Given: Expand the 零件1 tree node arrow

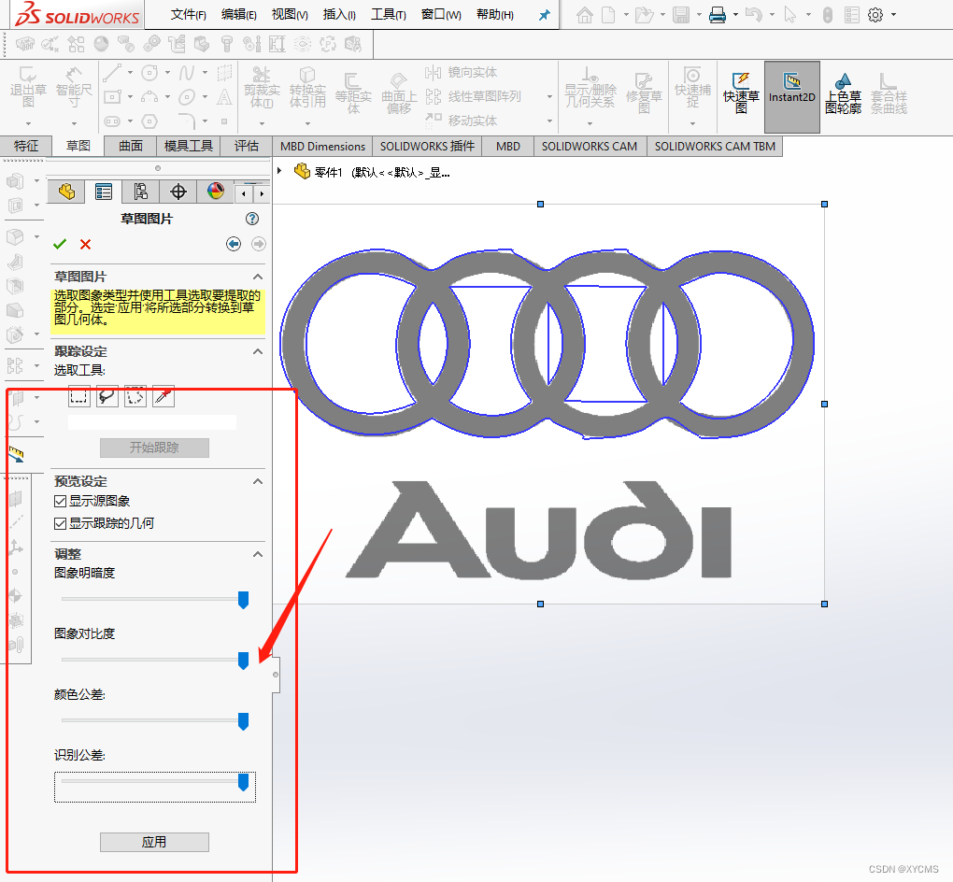Looking at the screenshot, I should pos(279,171).
